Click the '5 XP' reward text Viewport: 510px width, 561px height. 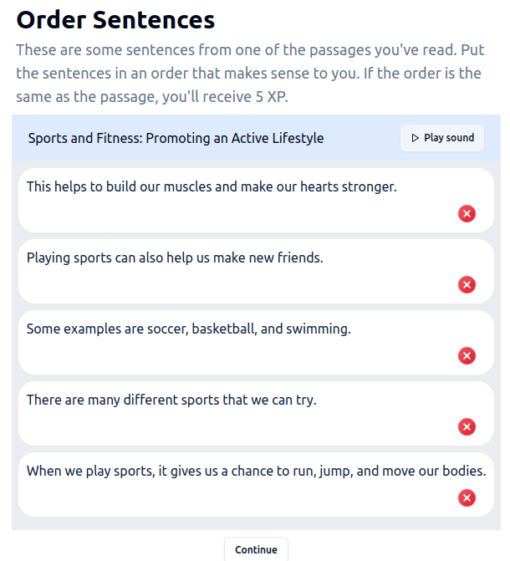[271, 97]
